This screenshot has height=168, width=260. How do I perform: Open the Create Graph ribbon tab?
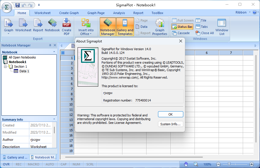click(x=69, y=13)
